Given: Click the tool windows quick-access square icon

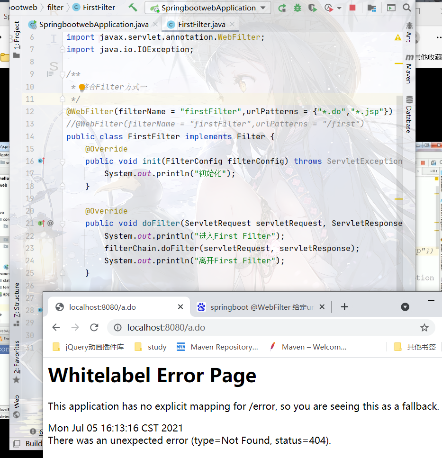Looking at the screenshot, I should coord(17,444).
